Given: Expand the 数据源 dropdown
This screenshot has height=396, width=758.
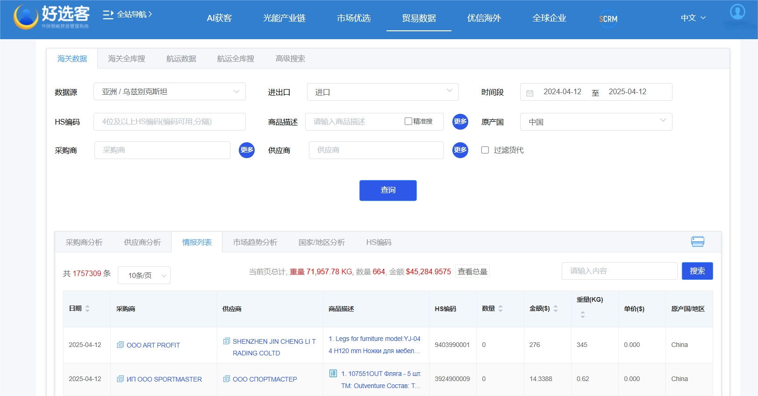Looking at the screenshot, I should point(169,92).
